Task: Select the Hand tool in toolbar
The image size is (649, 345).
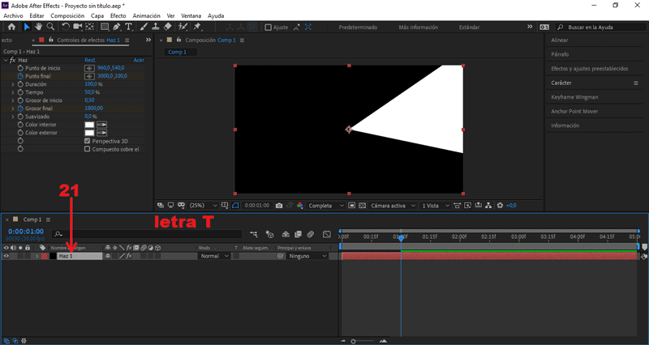Action: pyautogui.click(x=38, y=27)
